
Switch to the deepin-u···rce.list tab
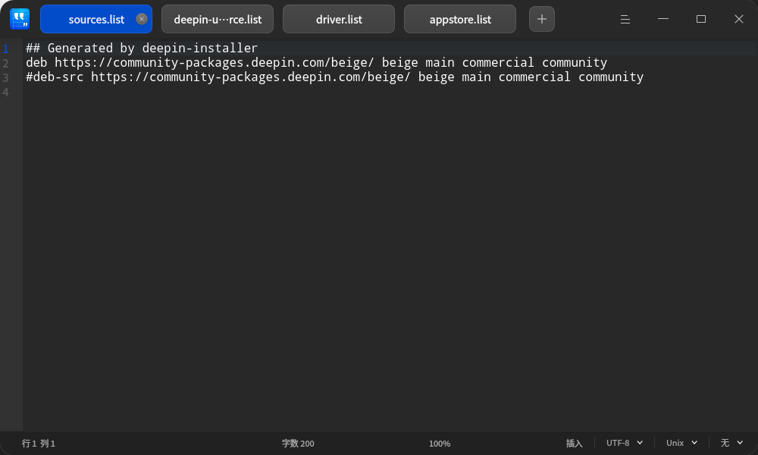point(218,19)
